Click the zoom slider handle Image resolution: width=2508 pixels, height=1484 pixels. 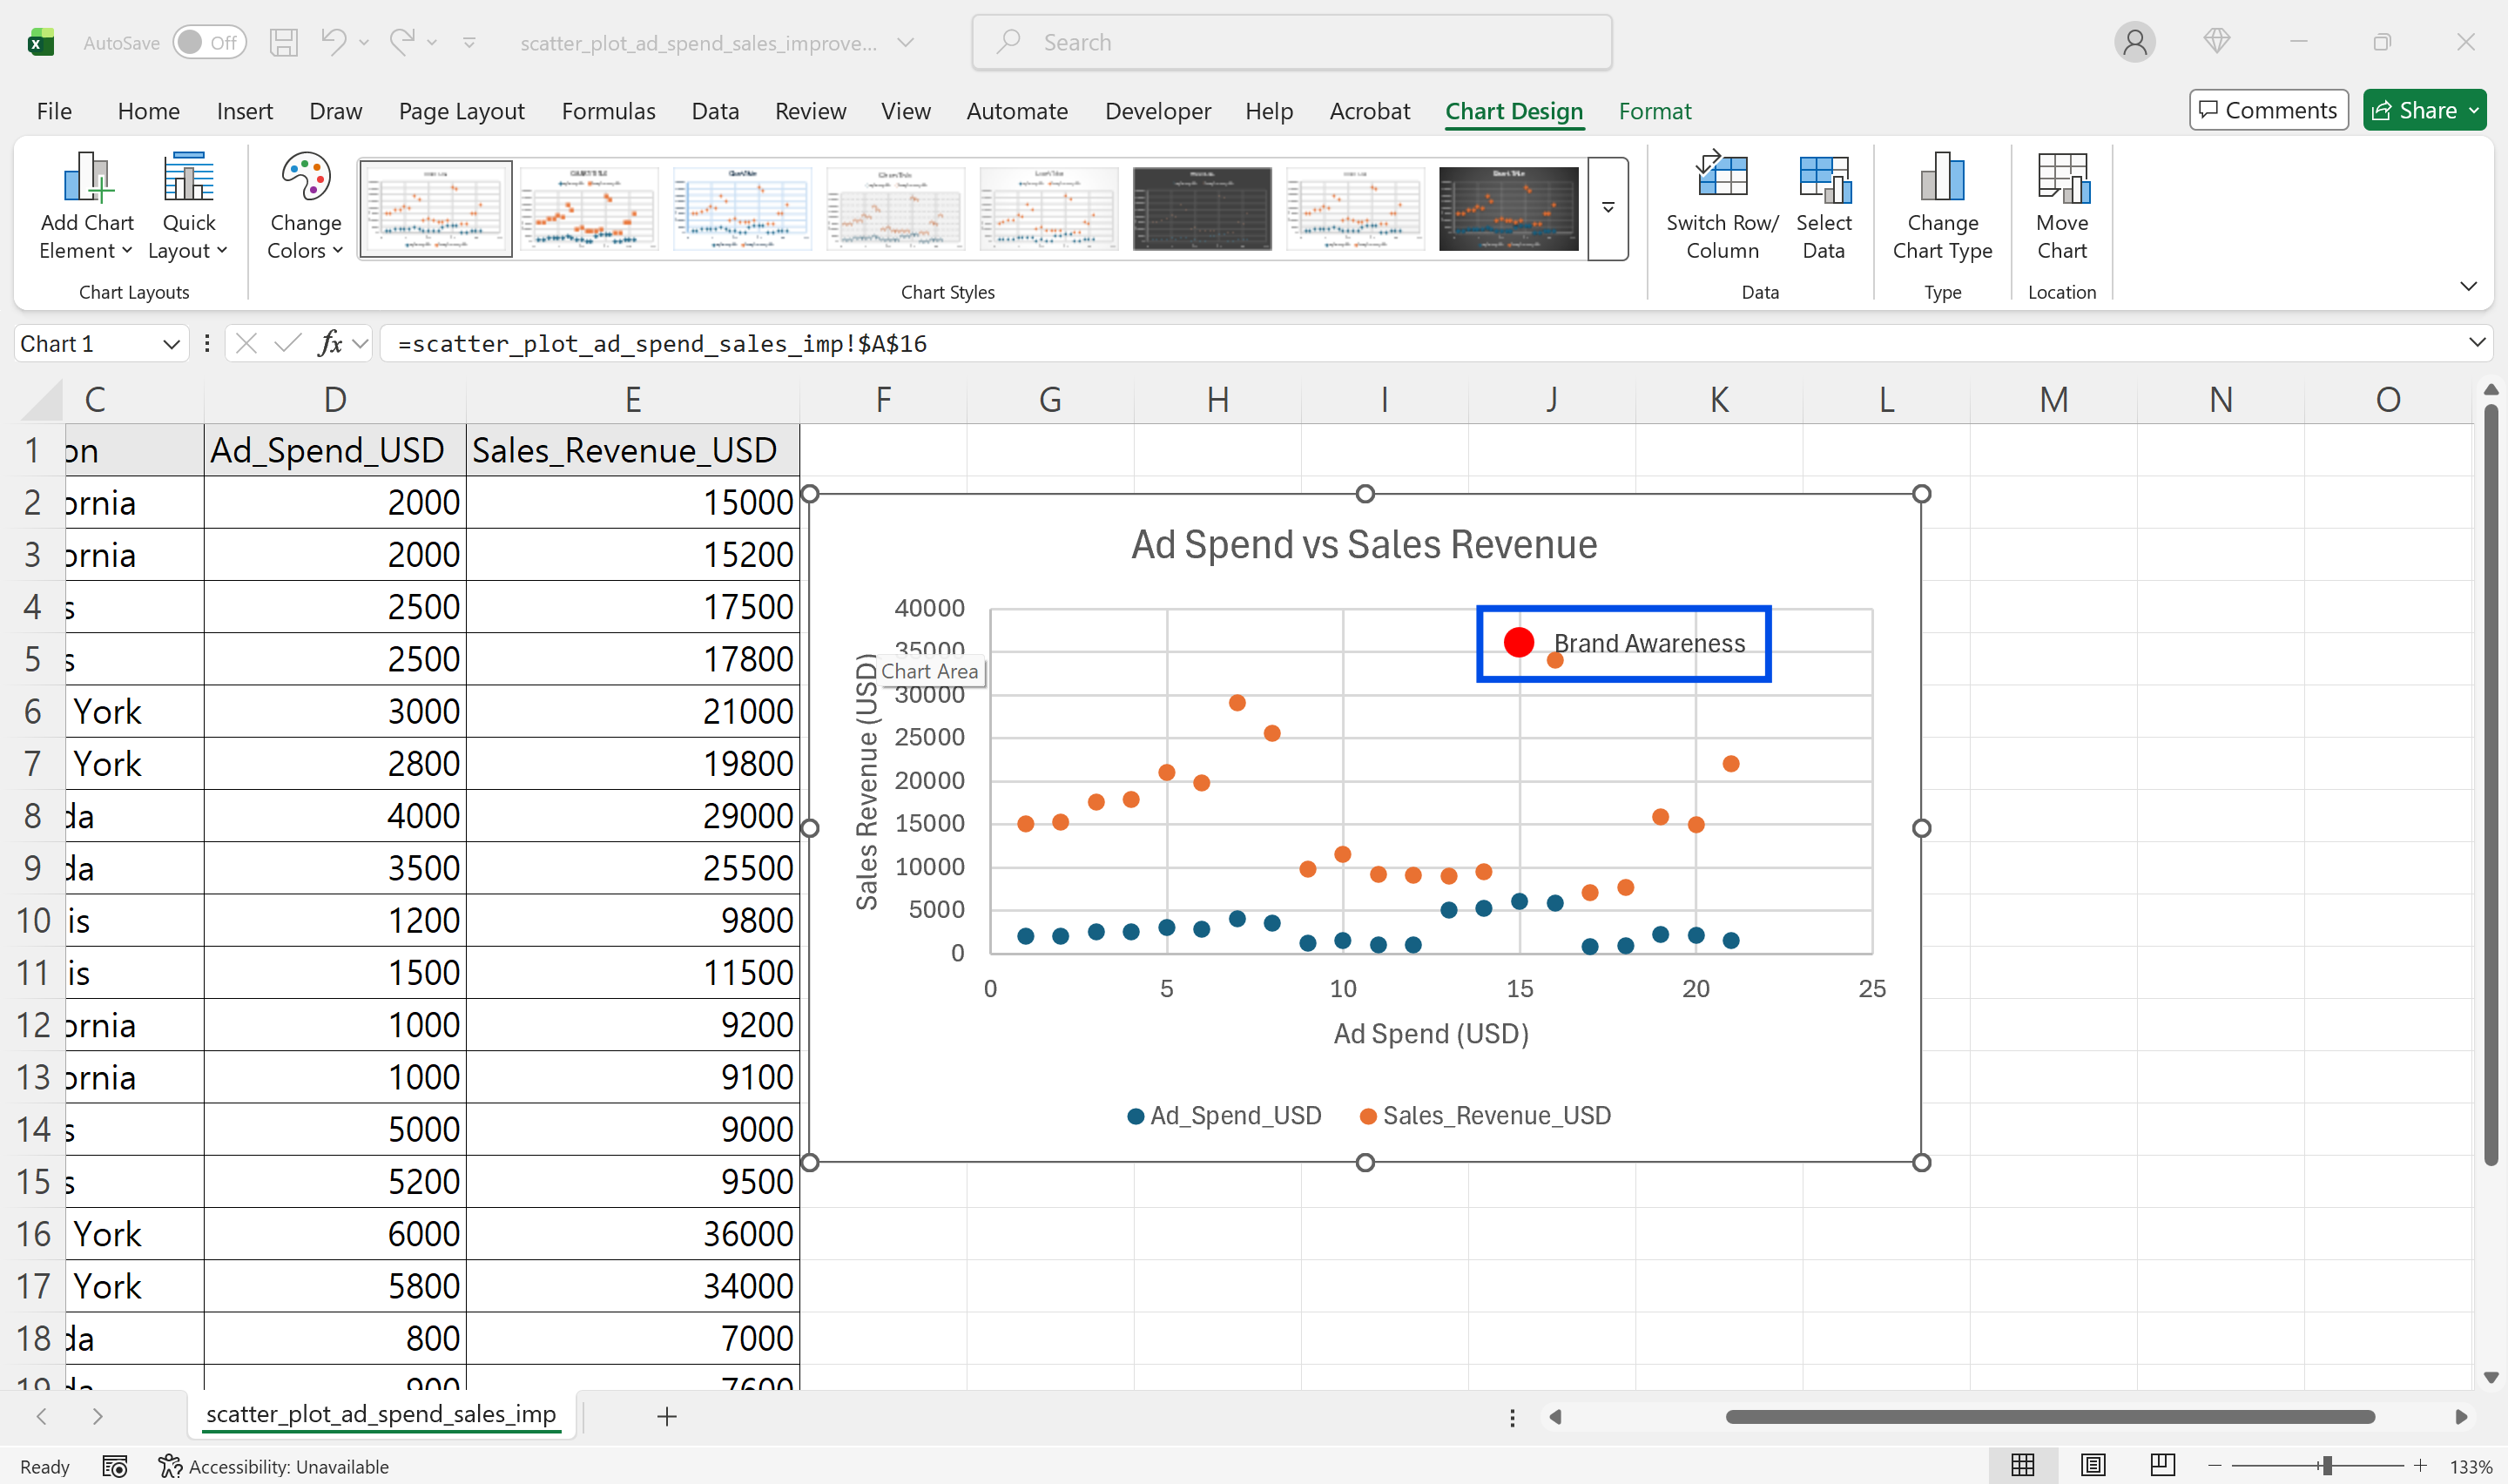click(2327, 1465)
